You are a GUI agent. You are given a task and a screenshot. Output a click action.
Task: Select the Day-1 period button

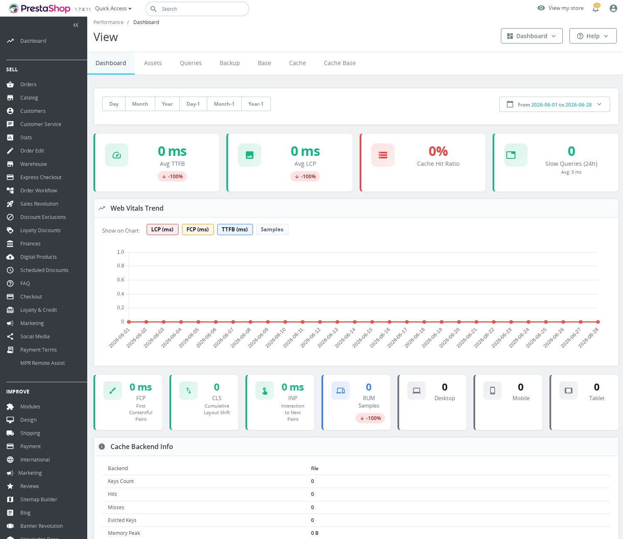click(x=193, y=104)
